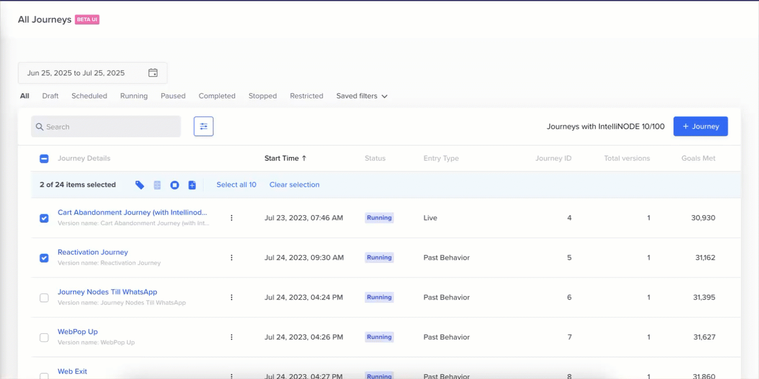The height and width of the screenshot is (379, 759).
Task: Click the Journey Details column header
Action: click(84, 158)
